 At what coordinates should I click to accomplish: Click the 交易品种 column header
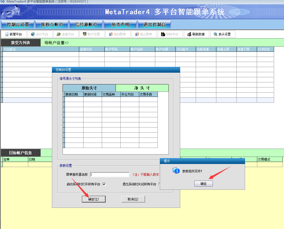click(x=111, y=94)
